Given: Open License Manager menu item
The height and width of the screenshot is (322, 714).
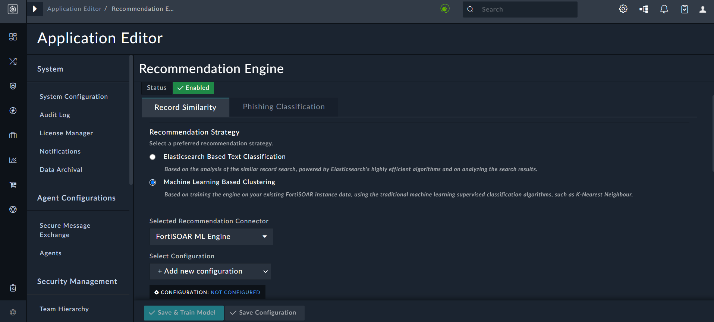Looking at the screenshot, I should pos(66,133).
